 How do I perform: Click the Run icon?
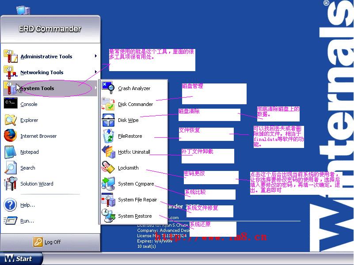[10, 220]
